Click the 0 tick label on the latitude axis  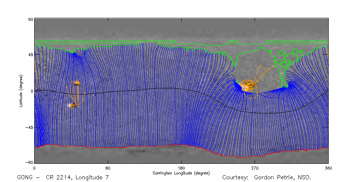pos(32,91)
